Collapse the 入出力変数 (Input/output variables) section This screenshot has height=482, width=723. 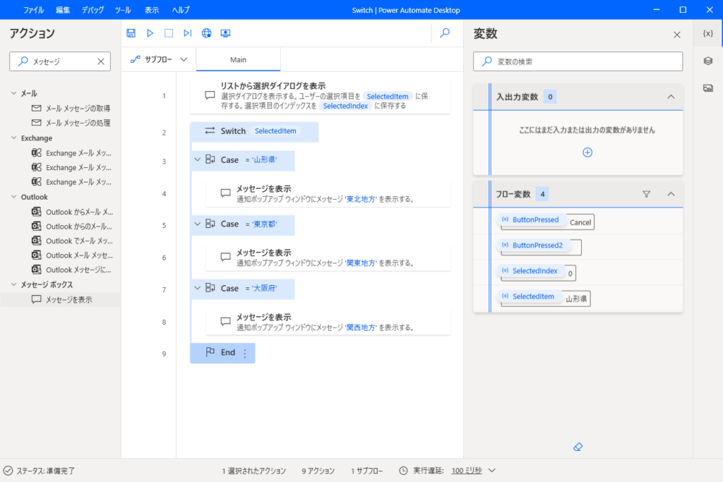coord(671,97)
